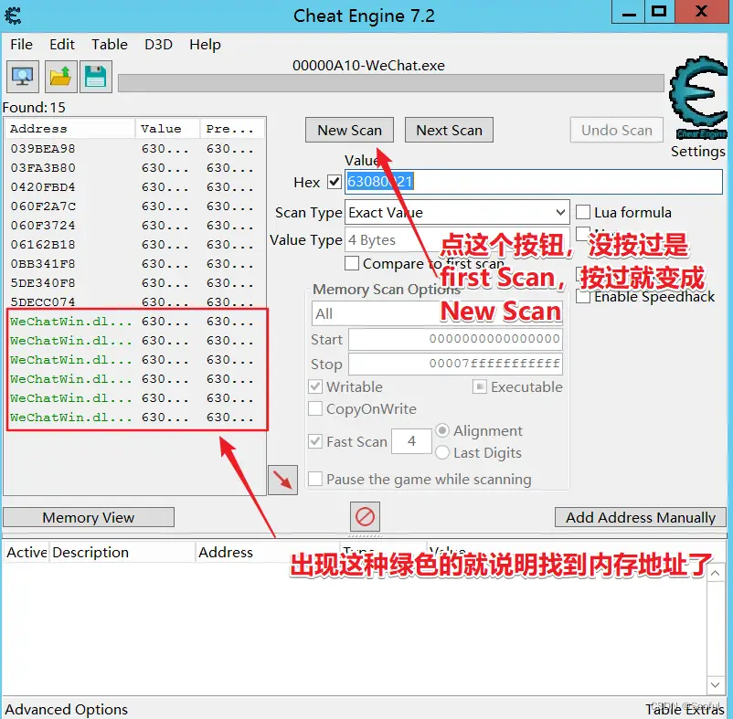Expand the memory region All dropdown

[437, 313]
